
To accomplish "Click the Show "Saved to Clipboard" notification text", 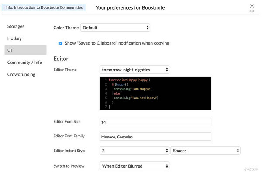I will [117, 43].
